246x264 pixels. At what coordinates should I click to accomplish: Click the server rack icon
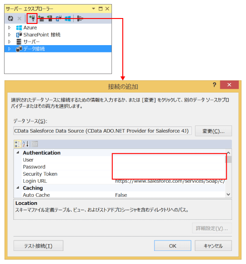[19, 42]
